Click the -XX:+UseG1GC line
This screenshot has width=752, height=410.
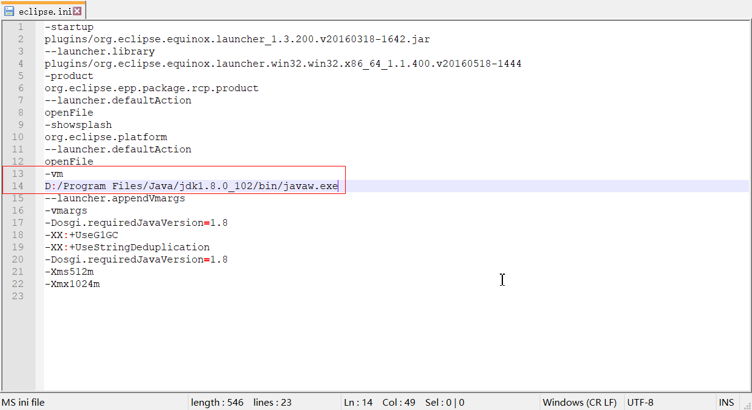tap(81, 235)
